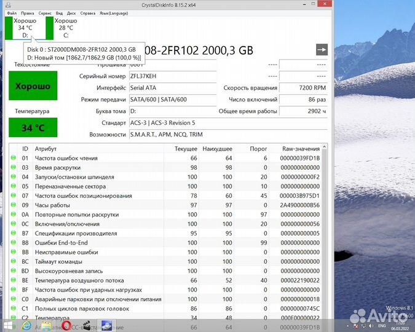Viewport: 415px width, 332px height.
Task: Click the Порог column header
Action: point(258,149)
